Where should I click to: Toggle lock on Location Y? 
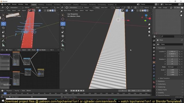[x=179, y=54]
